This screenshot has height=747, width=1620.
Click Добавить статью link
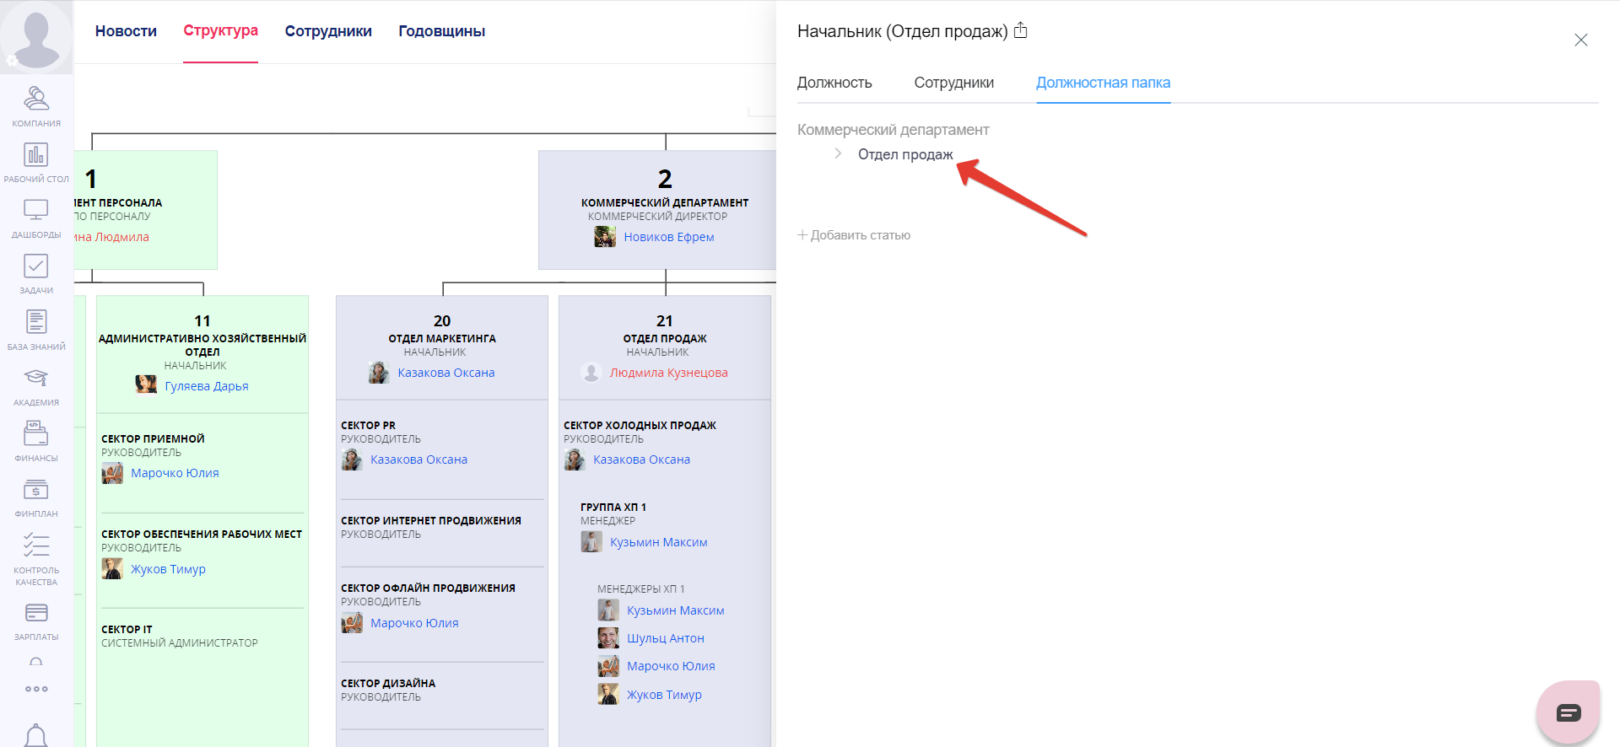tap(854, 235)
